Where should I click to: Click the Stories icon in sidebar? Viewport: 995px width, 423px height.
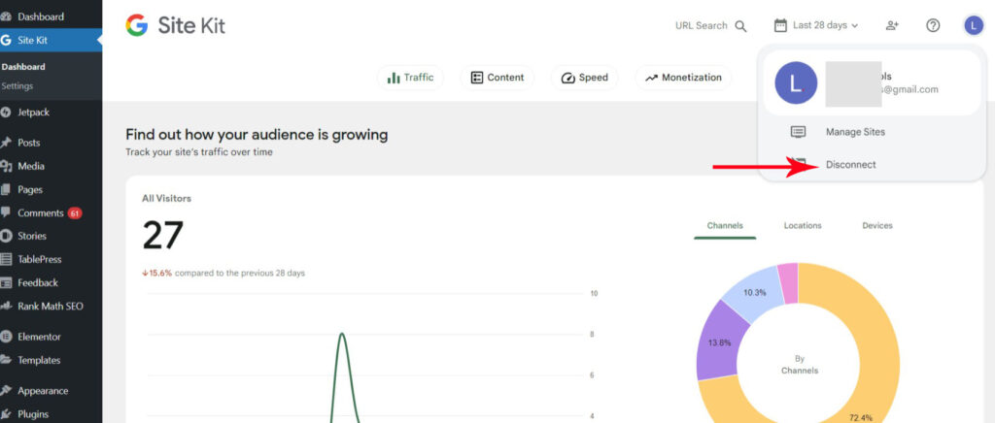click(7, 236)
